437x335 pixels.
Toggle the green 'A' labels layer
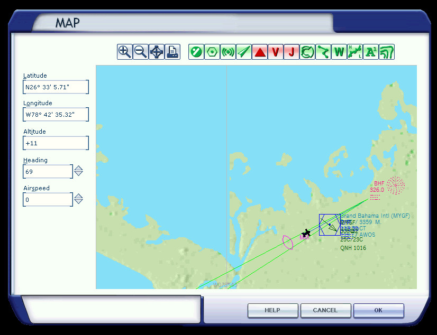(371, 52)
